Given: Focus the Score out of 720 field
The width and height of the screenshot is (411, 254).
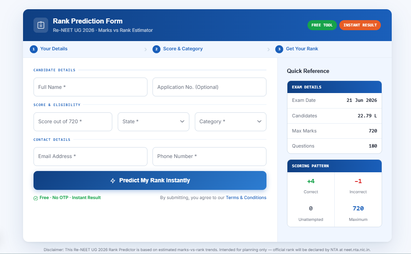Looking at the screenshot, I should pyautogui.click(x=73, y=122).
